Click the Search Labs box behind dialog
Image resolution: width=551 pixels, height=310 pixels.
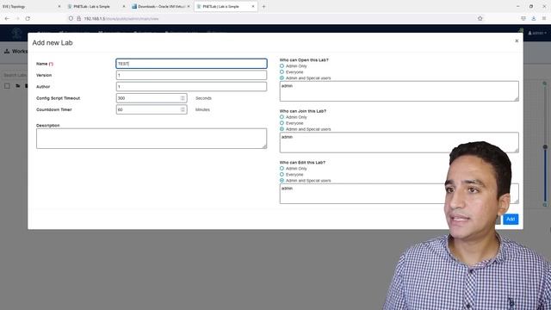14,75
